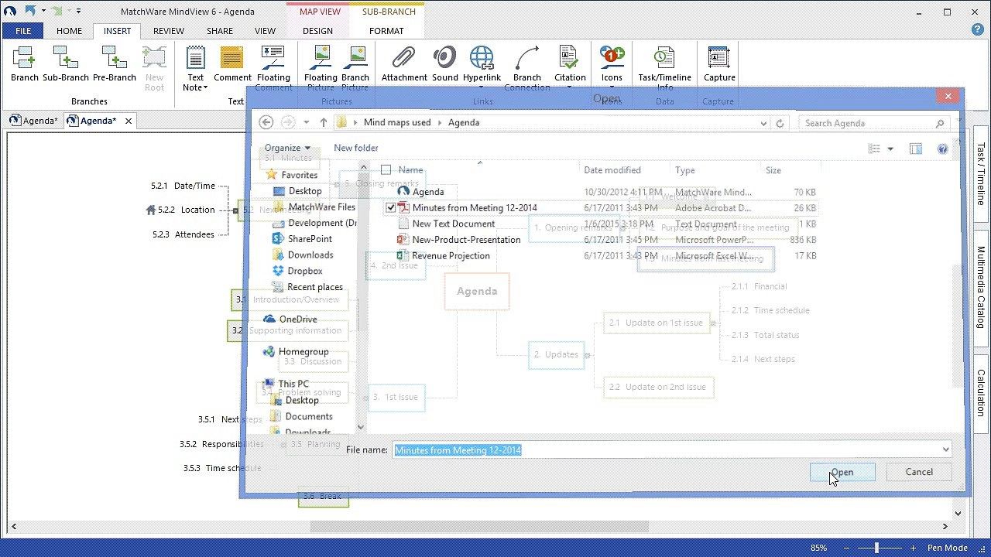Open Task/Timeline Info tool
991x557 pixels.
tap(664, 68)
